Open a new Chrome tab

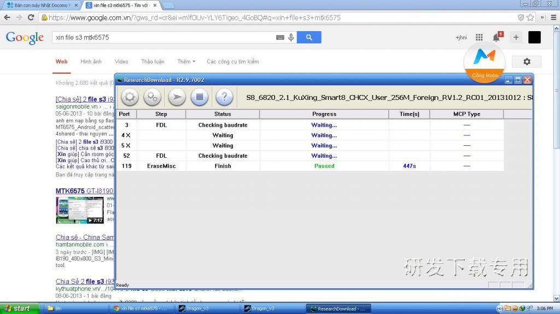tap(168, 5)
